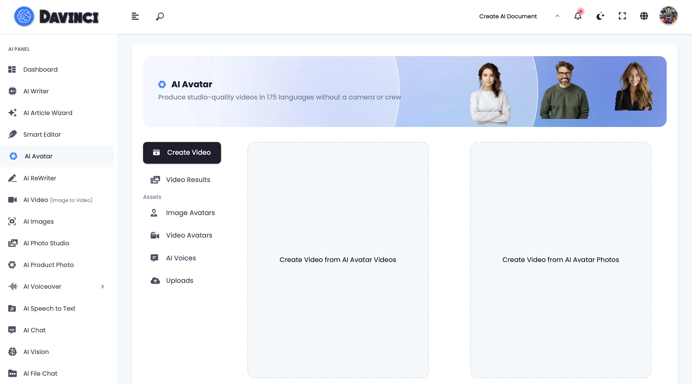Open notifications bell icon
Image resolution: width=692 pixels, height=384 pixels.
578,16
